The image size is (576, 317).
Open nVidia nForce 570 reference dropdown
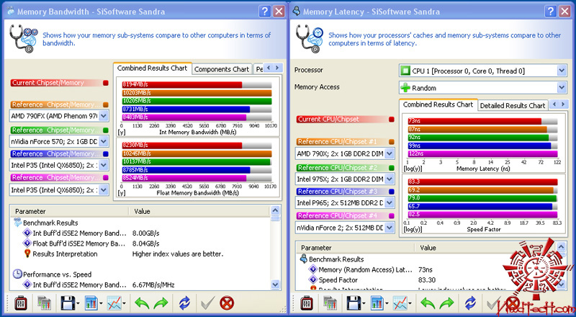tap(104, 142)
